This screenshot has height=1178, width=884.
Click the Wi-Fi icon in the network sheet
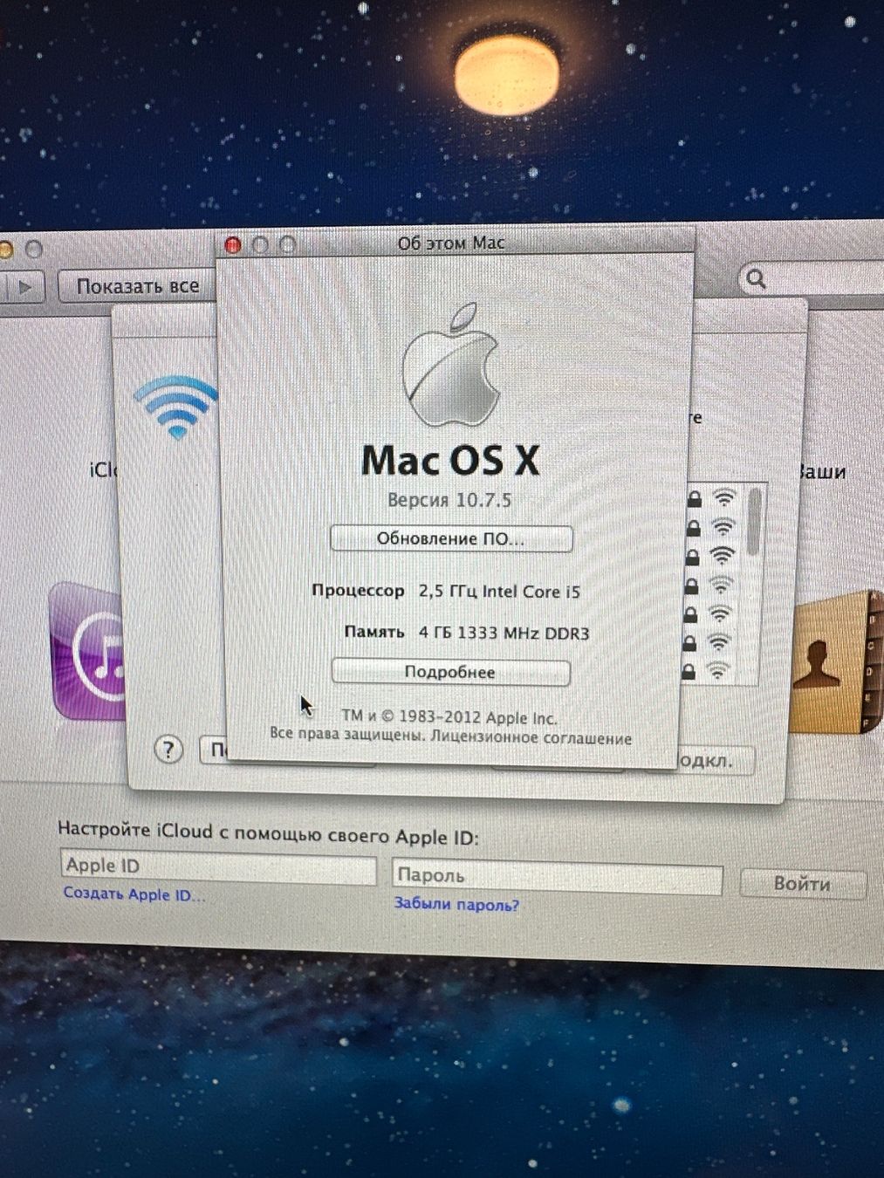click(175, 407)
